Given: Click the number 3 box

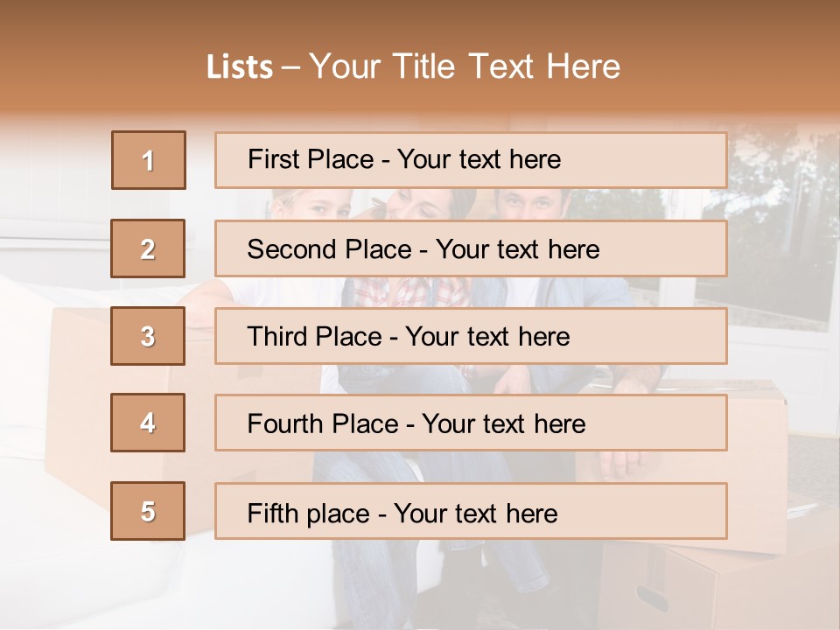Looking at the screenshot, I should 148,336.
